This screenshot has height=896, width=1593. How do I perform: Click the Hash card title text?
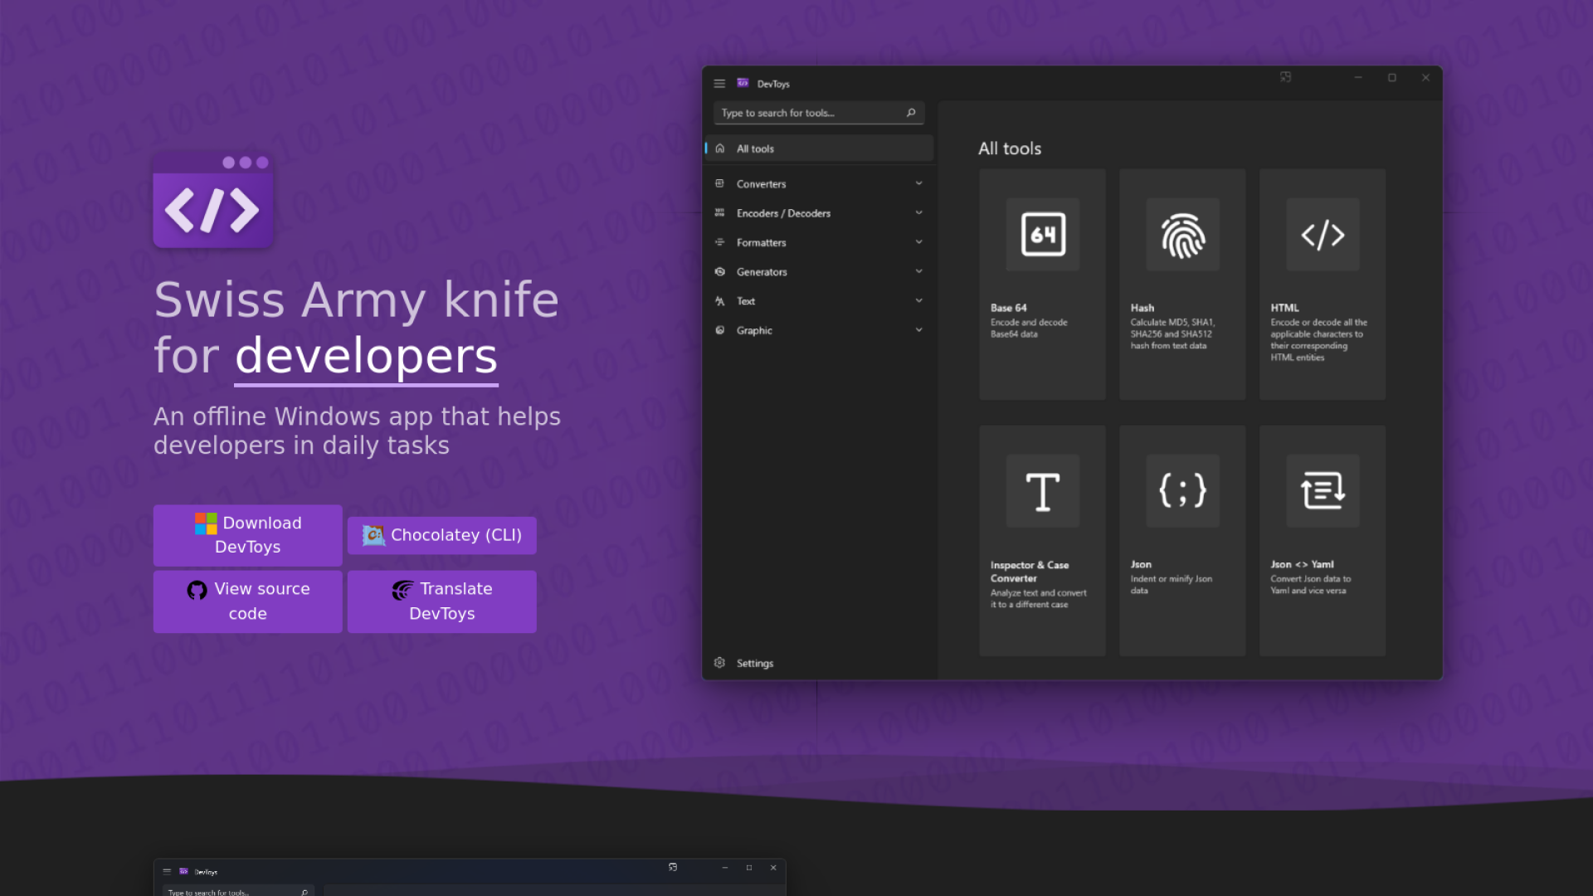pyautogui.click(x=1142, y=308)
